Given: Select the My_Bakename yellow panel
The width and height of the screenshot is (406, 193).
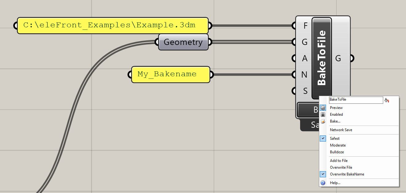Looking at the screenshot, I should [x=171, y=74].
